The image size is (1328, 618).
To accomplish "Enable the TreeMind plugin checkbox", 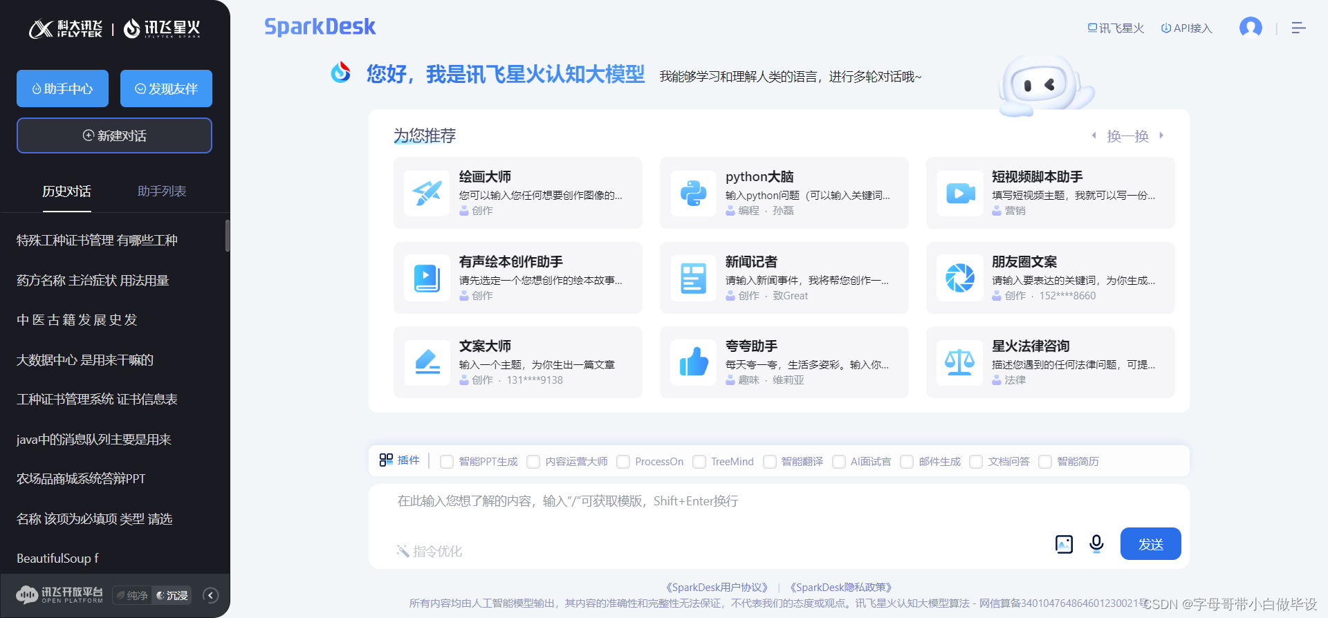I will coord(699,462).
